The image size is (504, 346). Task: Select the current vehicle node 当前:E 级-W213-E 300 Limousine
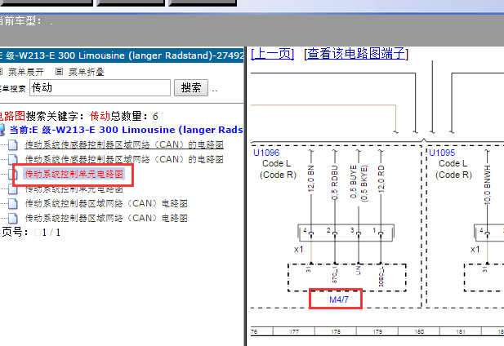[x=126, y=130]
